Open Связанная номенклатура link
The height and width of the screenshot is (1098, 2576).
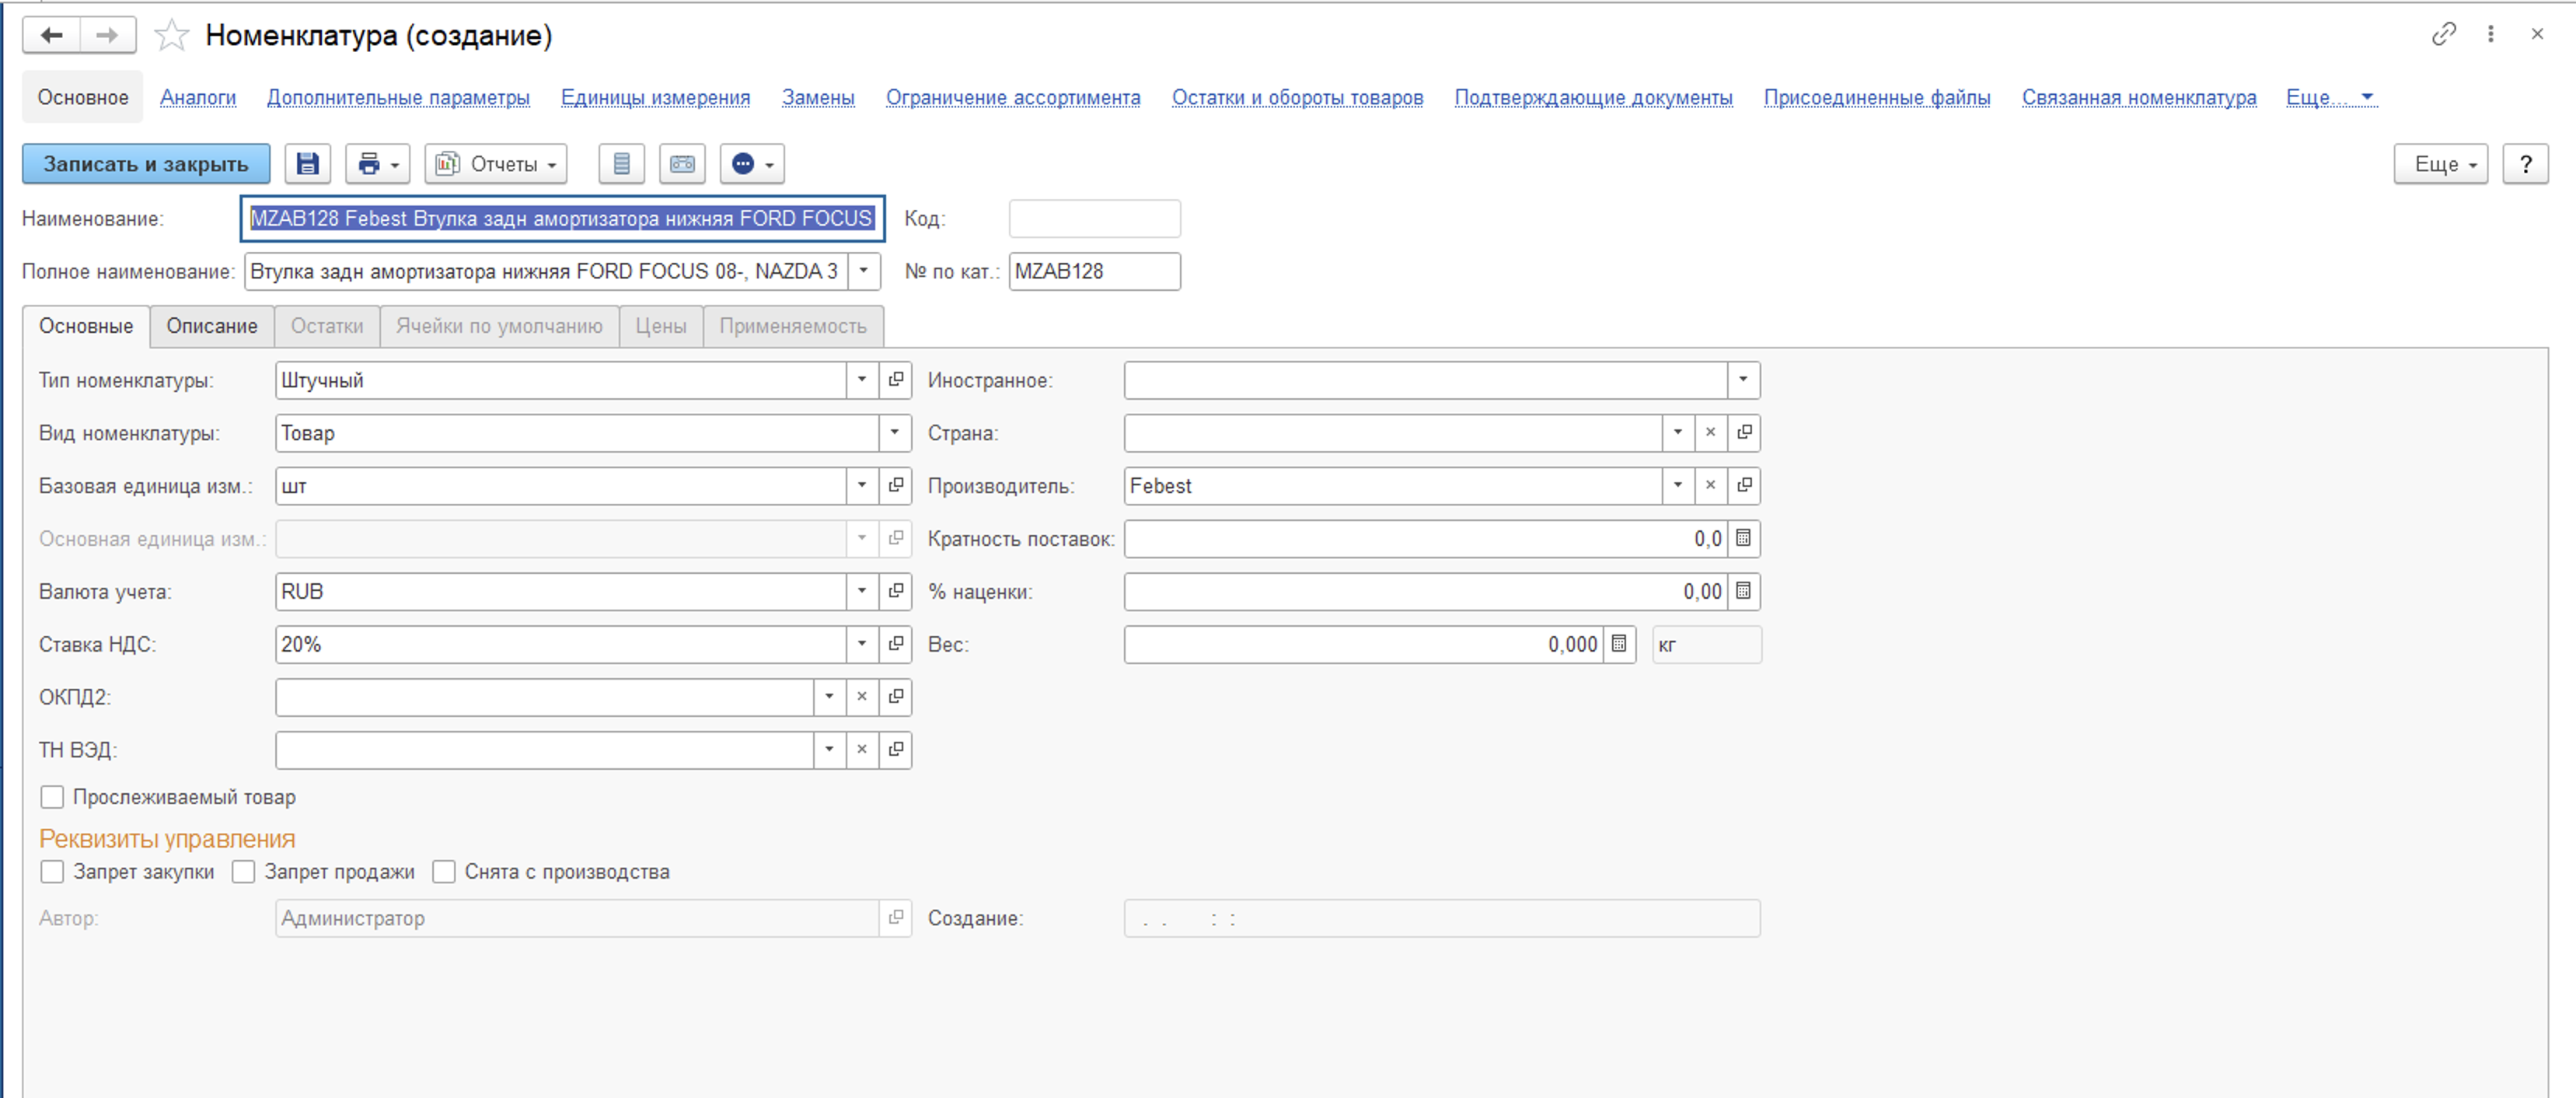[x=2139, y=97]
